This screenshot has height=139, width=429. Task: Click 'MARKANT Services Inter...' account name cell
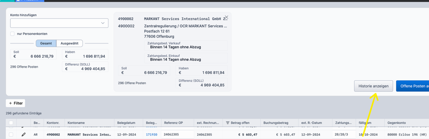click(90, 135)
